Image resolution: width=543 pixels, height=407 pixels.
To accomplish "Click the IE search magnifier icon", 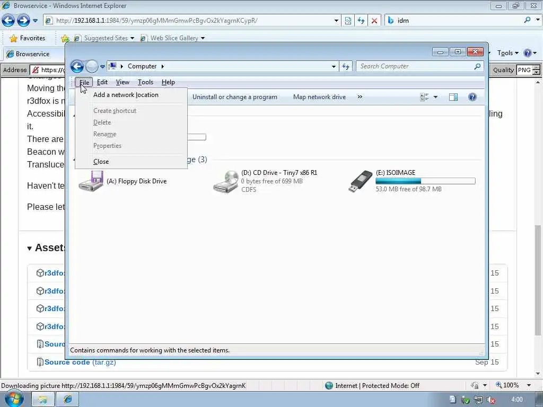I will tap(528, 20).
